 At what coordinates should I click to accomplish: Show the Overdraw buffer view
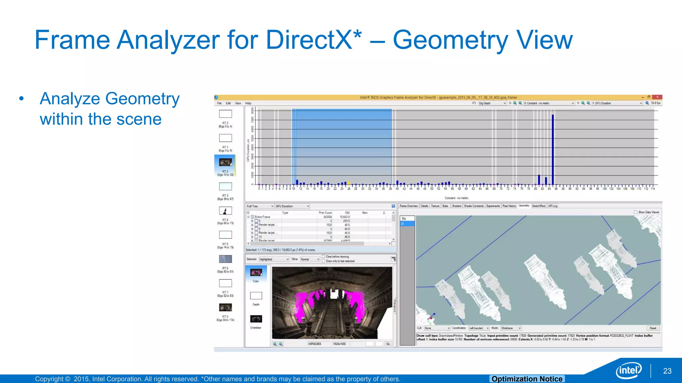[256, 319]
